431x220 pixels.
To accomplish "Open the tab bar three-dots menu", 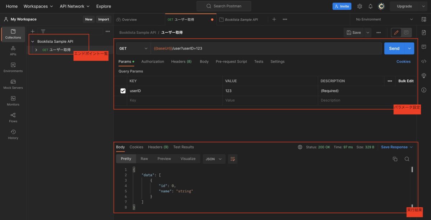I will pos(285,19).
